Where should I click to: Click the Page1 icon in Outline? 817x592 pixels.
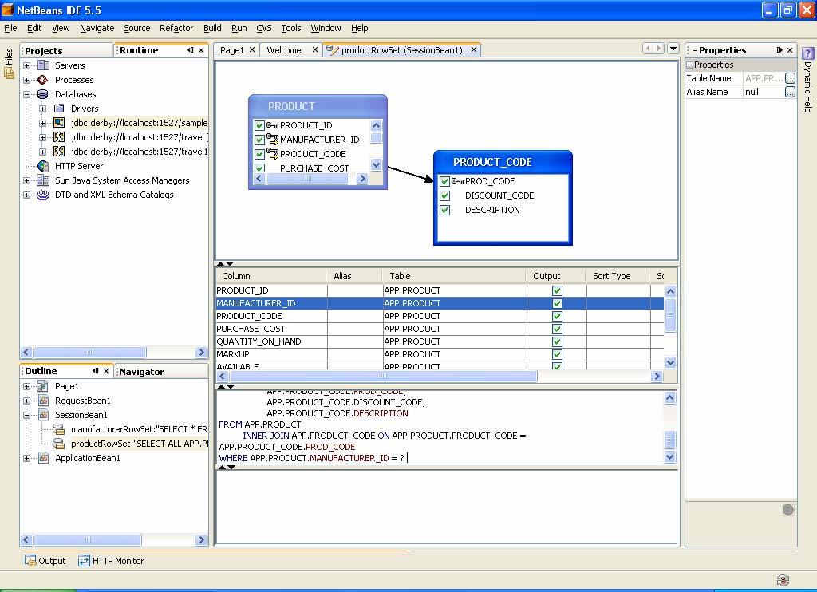coord(43,386)
